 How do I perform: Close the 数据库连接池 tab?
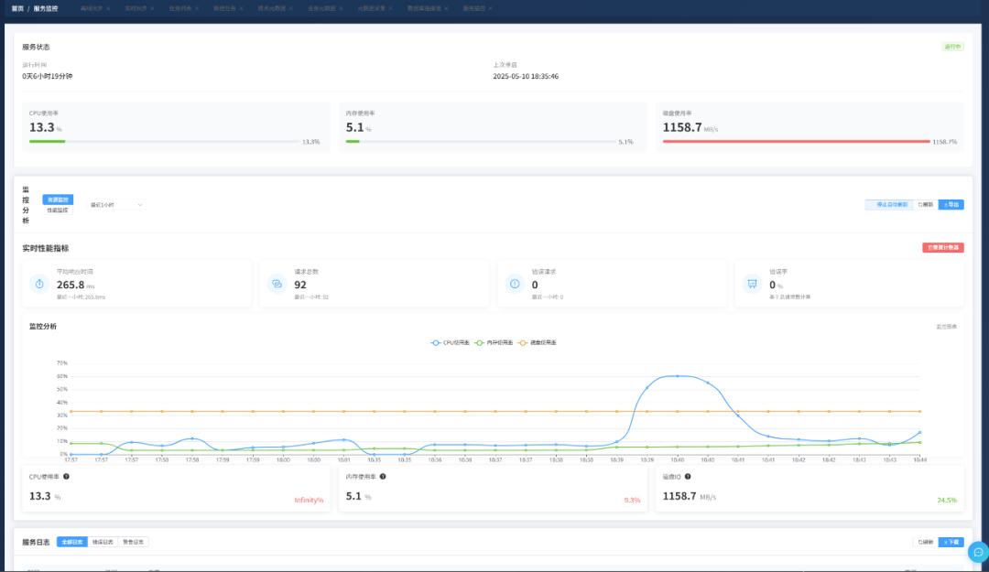point(447,9)
